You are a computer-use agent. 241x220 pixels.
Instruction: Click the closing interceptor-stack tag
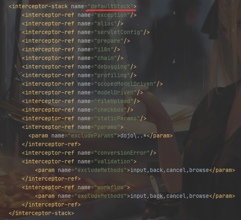tap(41, 213)
